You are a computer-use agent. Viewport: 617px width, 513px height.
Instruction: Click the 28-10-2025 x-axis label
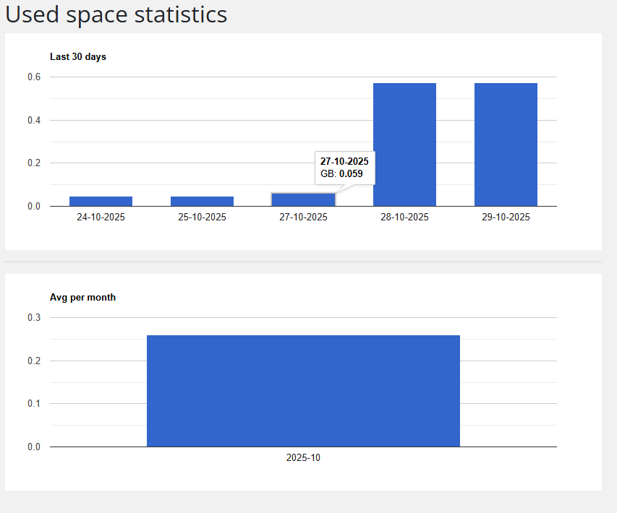[x=404, y=217]
